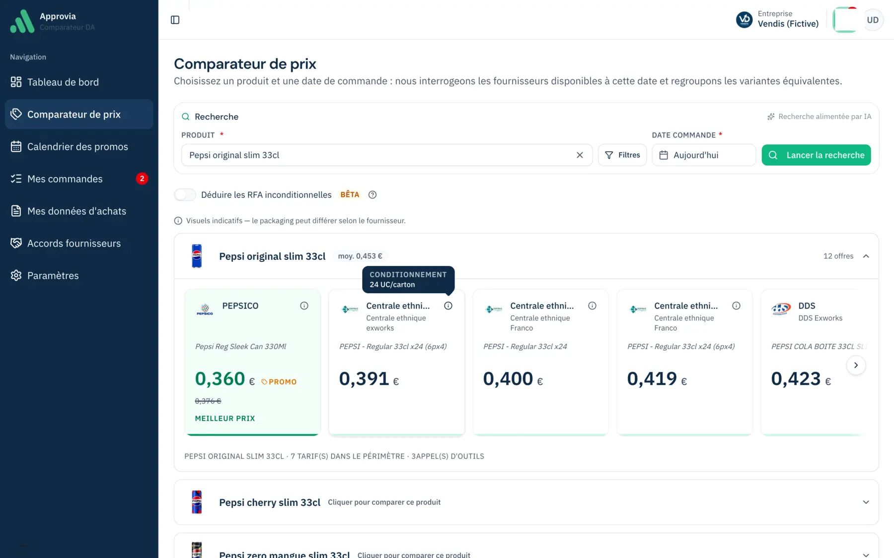
Task: Open the Filtres button
Action: coord(622,155)
